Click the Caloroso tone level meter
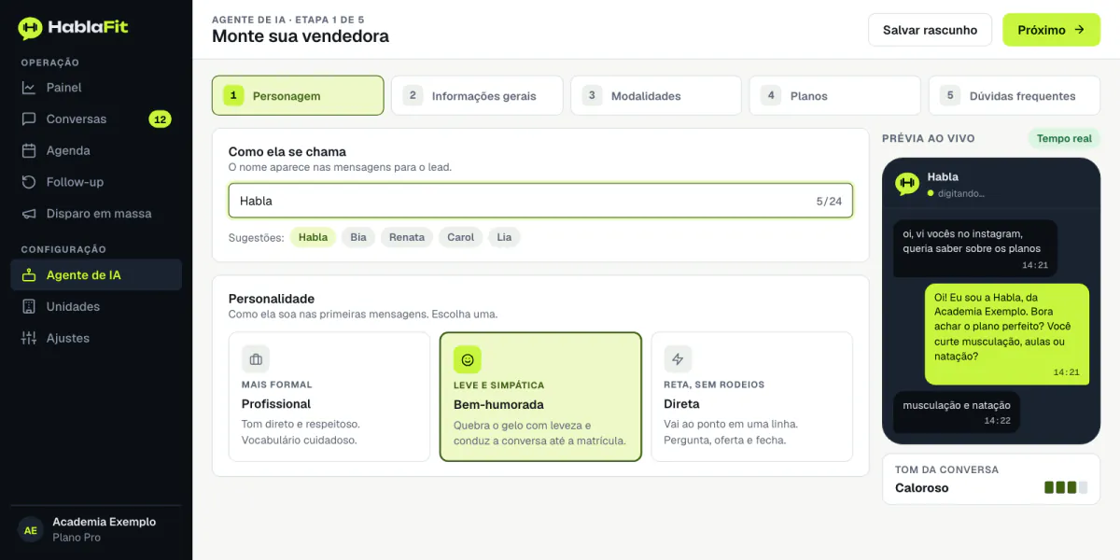This screenshot has width=1120, height=560. point(1066,487)
